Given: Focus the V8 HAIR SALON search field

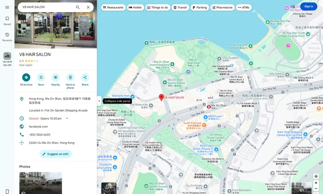Looking at the screenshot, I should coord(47,7).
